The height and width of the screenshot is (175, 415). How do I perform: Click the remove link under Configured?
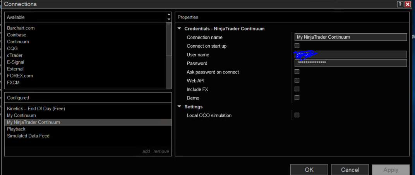click(x=161, y=151)
